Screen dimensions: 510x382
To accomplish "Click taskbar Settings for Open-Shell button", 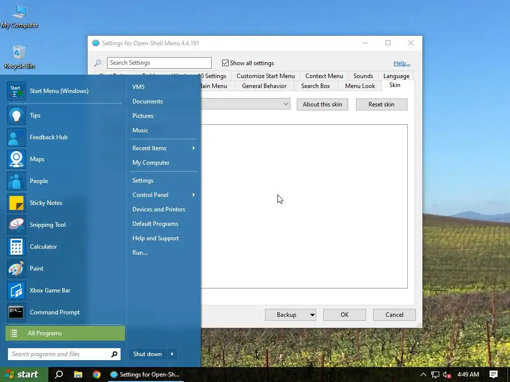I will coord(145,375).
